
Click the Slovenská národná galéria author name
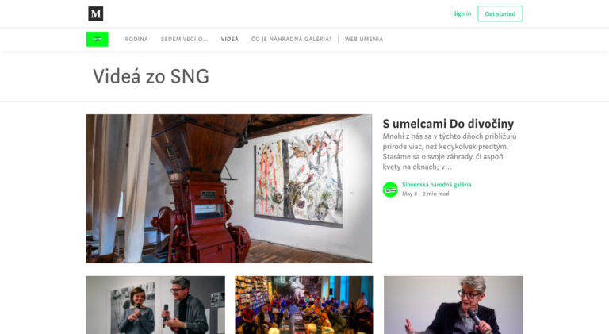point(437,185)
